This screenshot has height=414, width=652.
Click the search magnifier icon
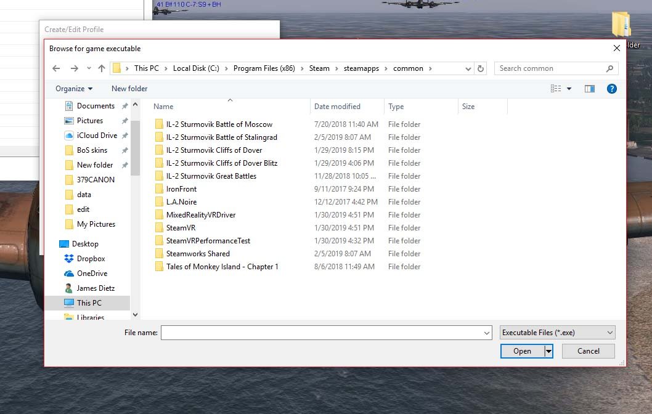(x=609, y=68)
